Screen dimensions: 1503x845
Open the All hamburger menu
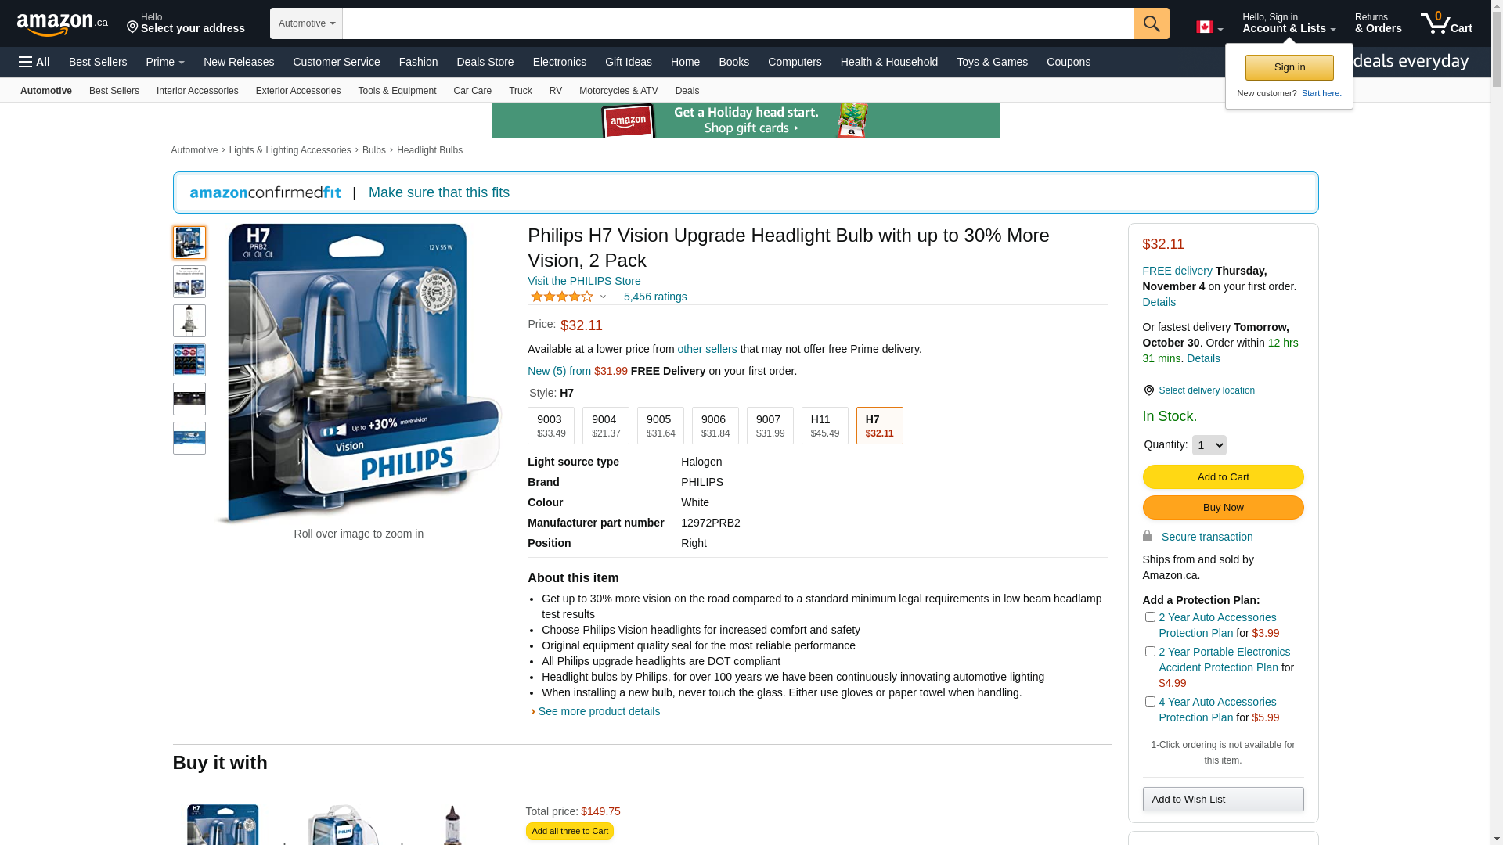34,62
